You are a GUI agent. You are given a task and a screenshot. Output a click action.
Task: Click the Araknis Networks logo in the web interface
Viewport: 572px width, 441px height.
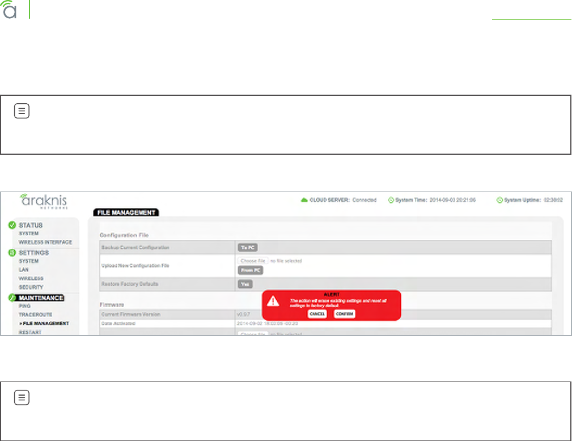point(44,201)
